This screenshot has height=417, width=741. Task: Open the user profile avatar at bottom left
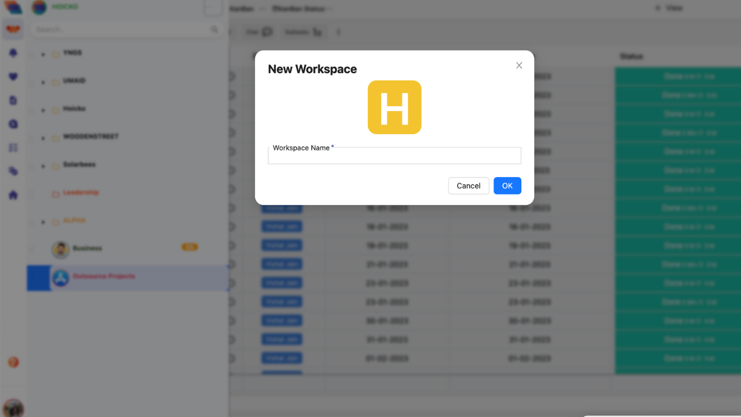13,408
